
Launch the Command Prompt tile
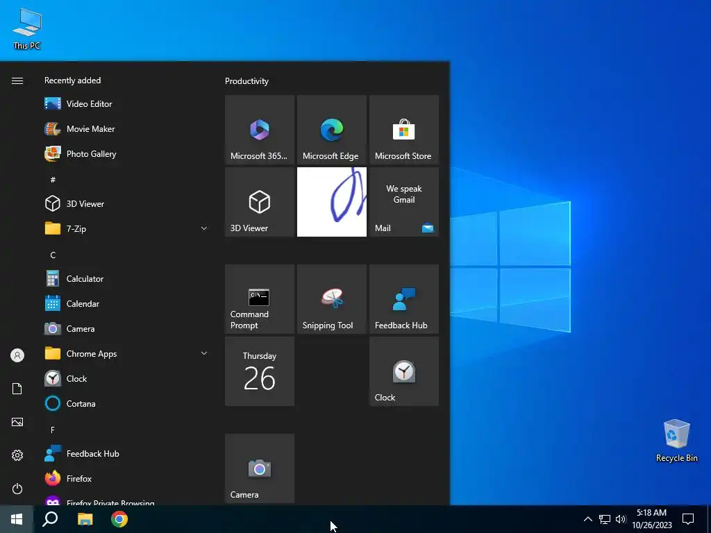[260, 299]
